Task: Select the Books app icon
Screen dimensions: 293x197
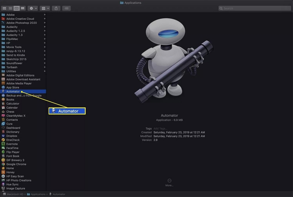Action: [x=3, y=99]
